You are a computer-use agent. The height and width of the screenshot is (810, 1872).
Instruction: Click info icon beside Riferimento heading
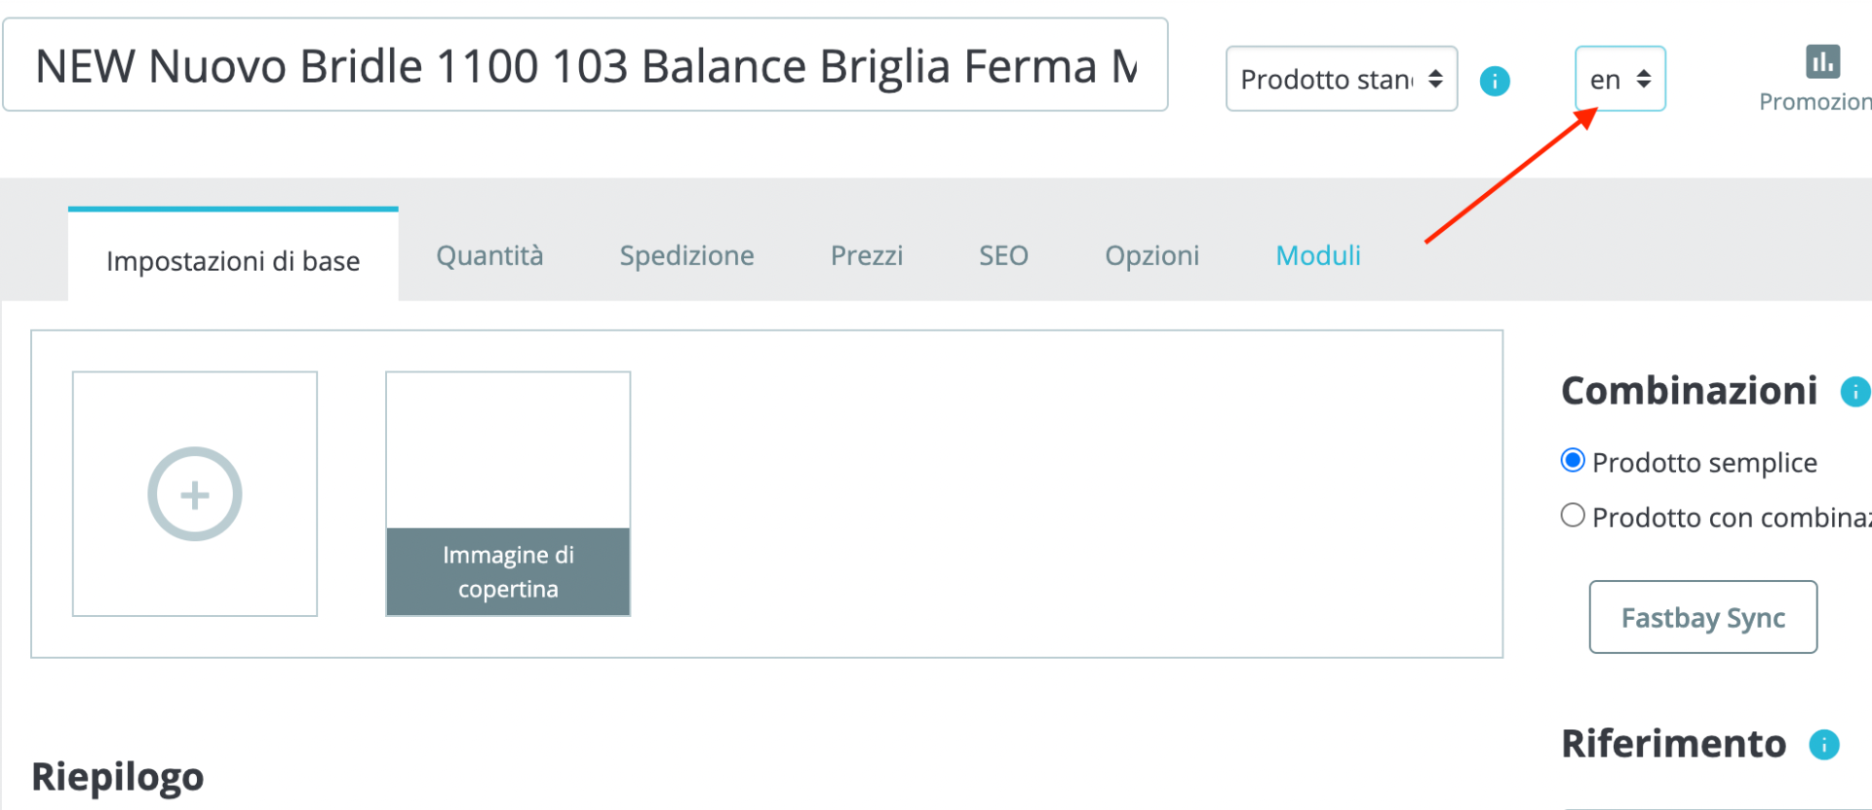click(1823, 745)
